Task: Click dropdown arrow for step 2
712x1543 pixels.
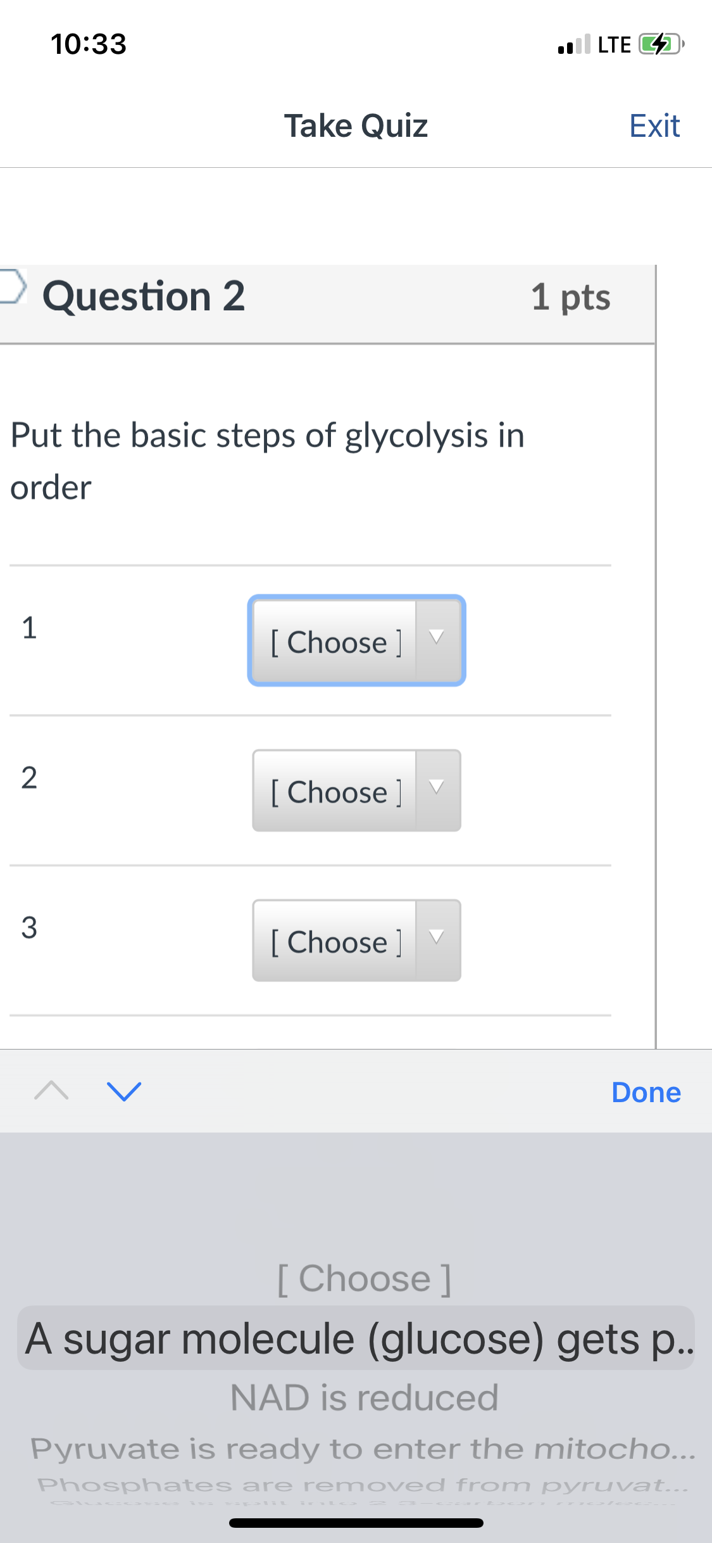Action: 437,791
